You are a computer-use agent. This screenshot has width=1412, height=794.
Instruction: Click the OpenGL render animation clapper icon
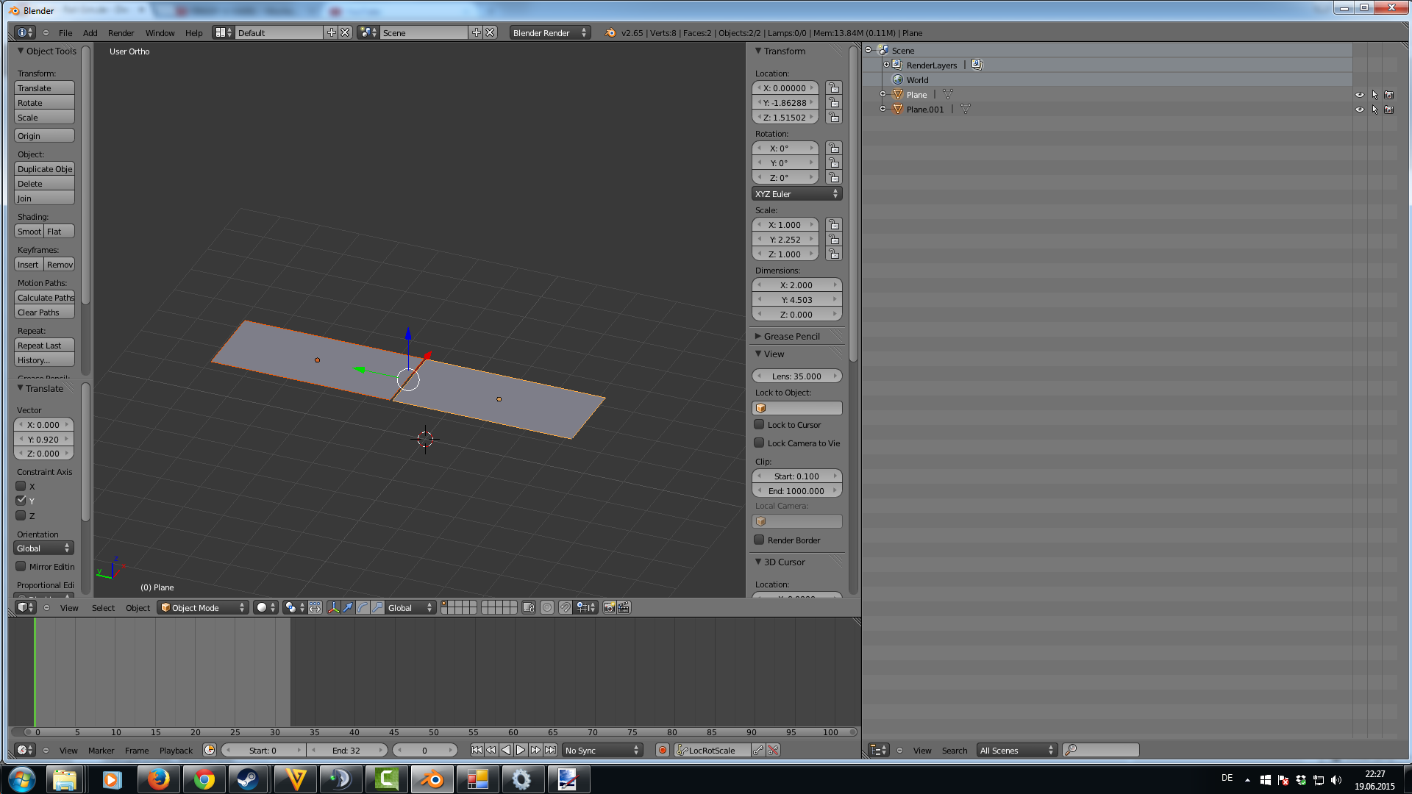(624, 607)
